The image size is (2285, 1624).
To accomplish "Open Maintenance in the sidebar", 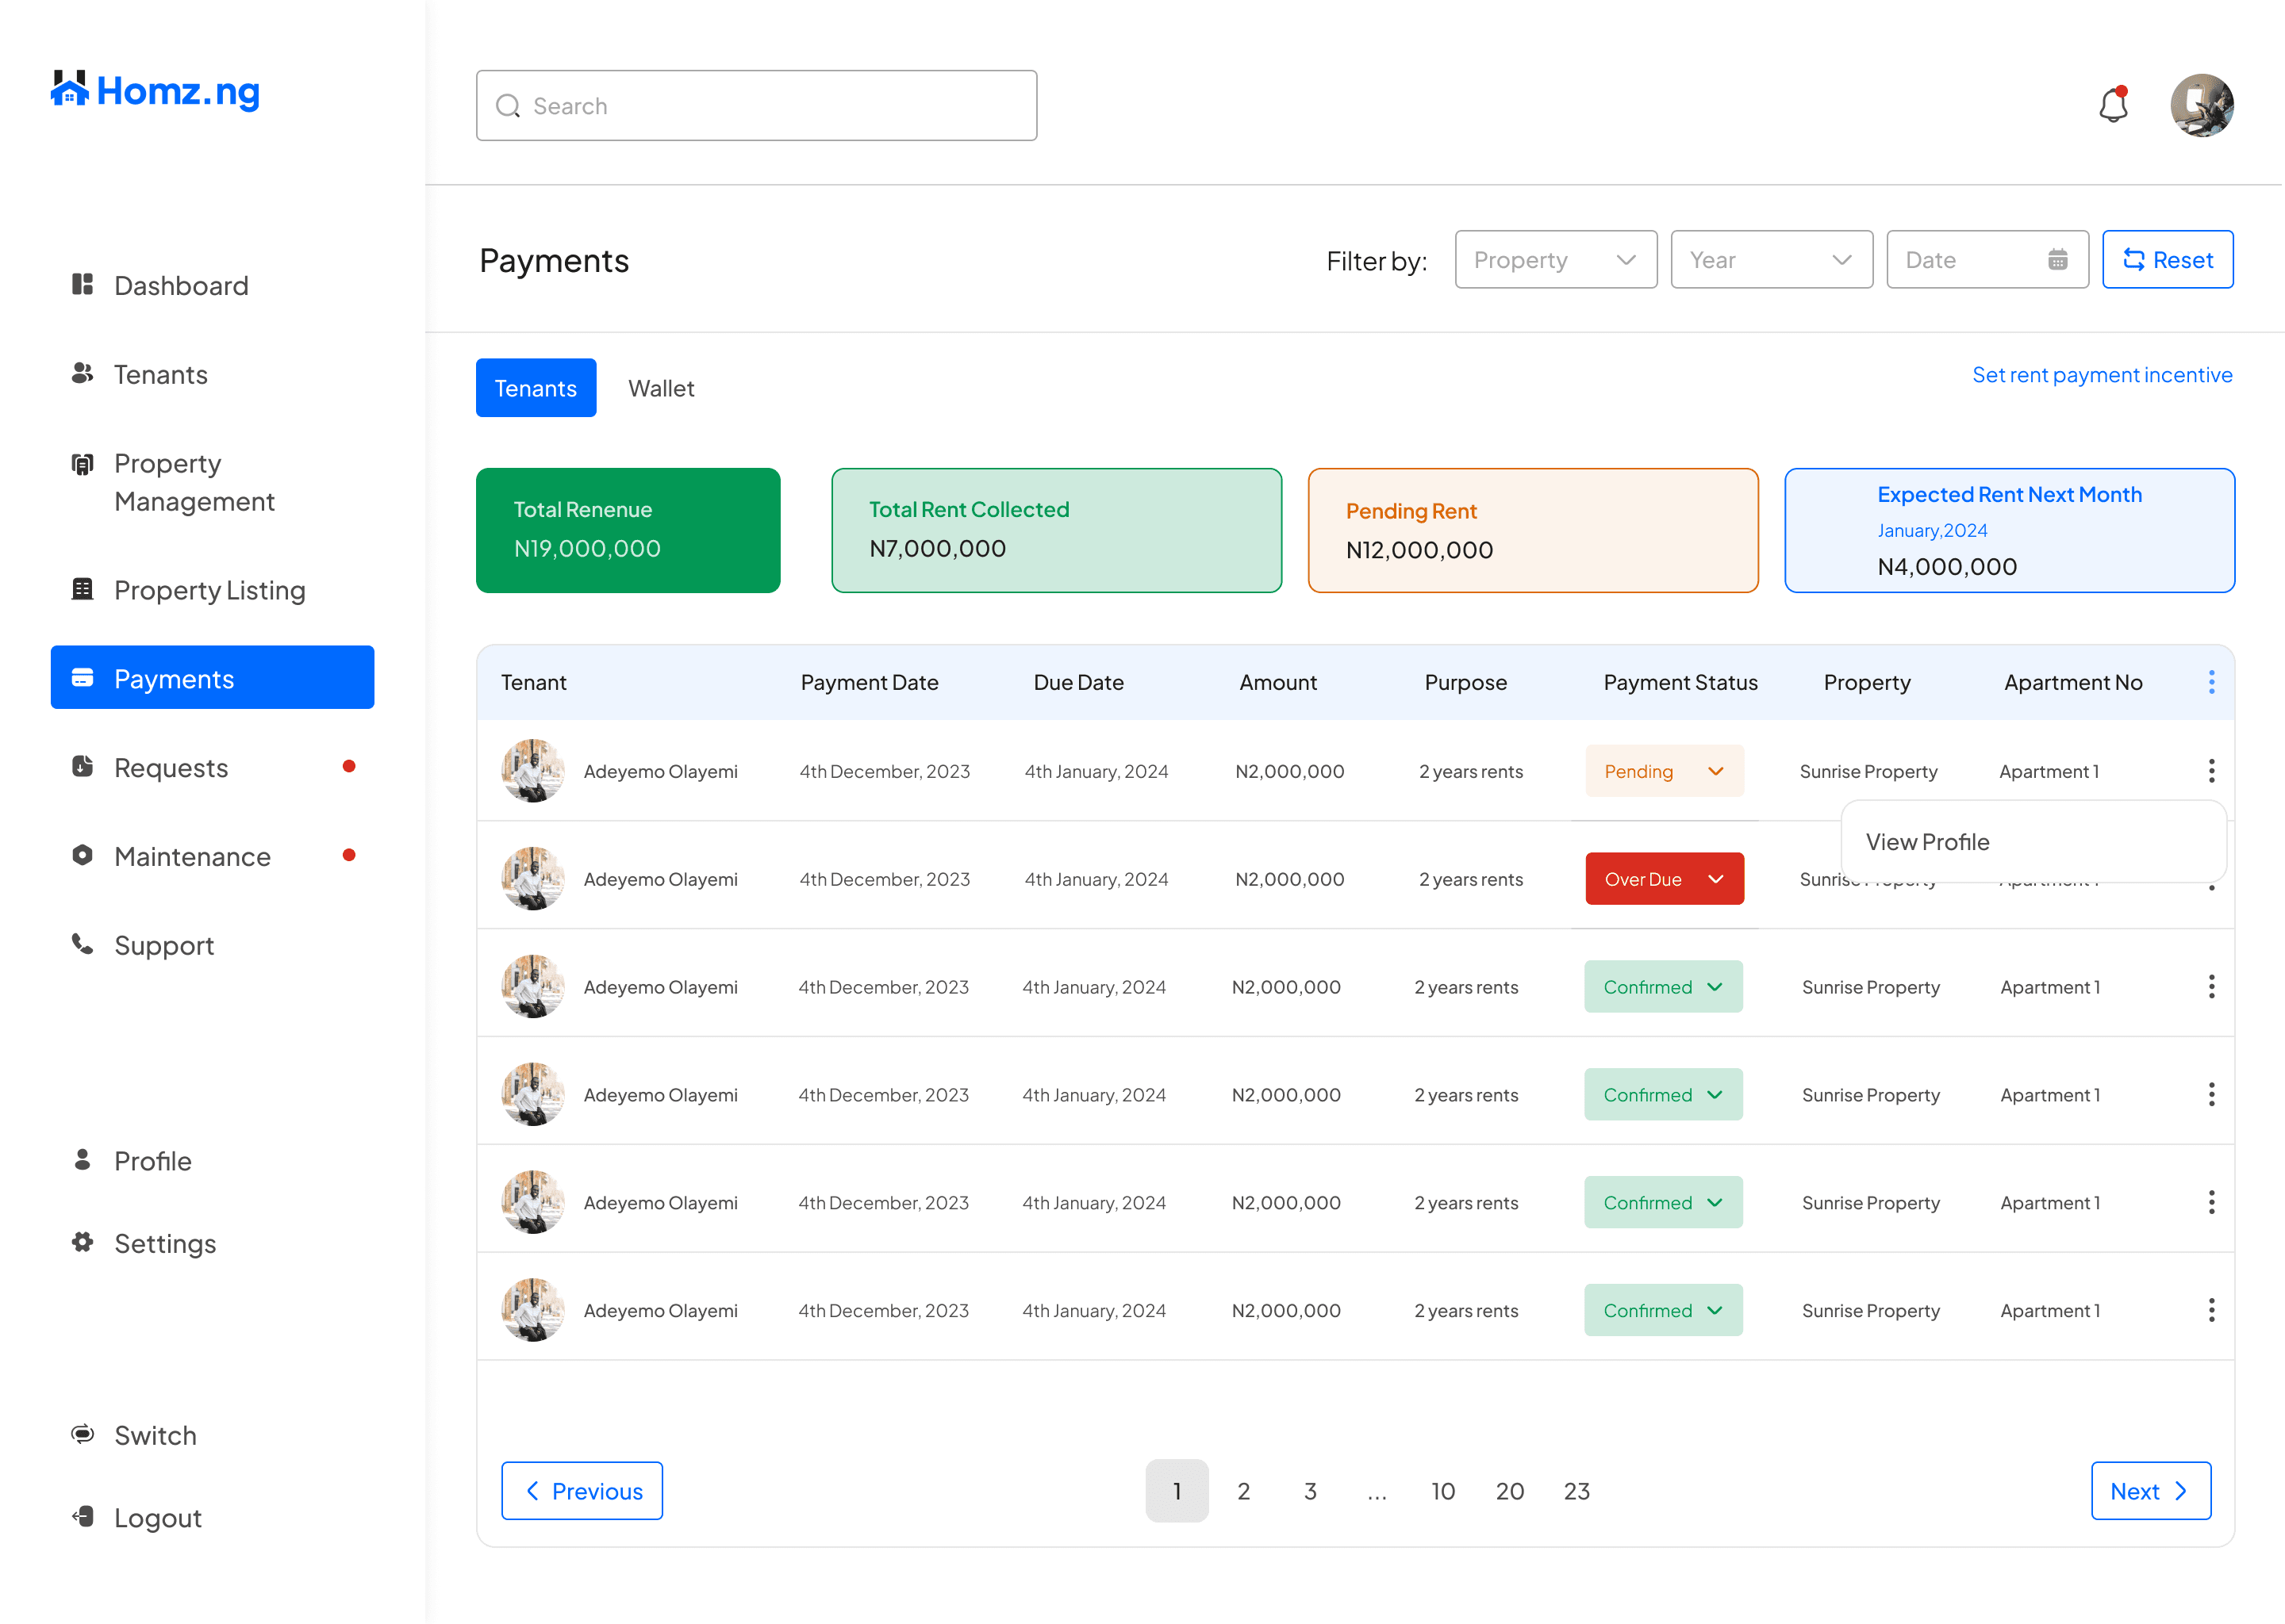I will [192, 856].
